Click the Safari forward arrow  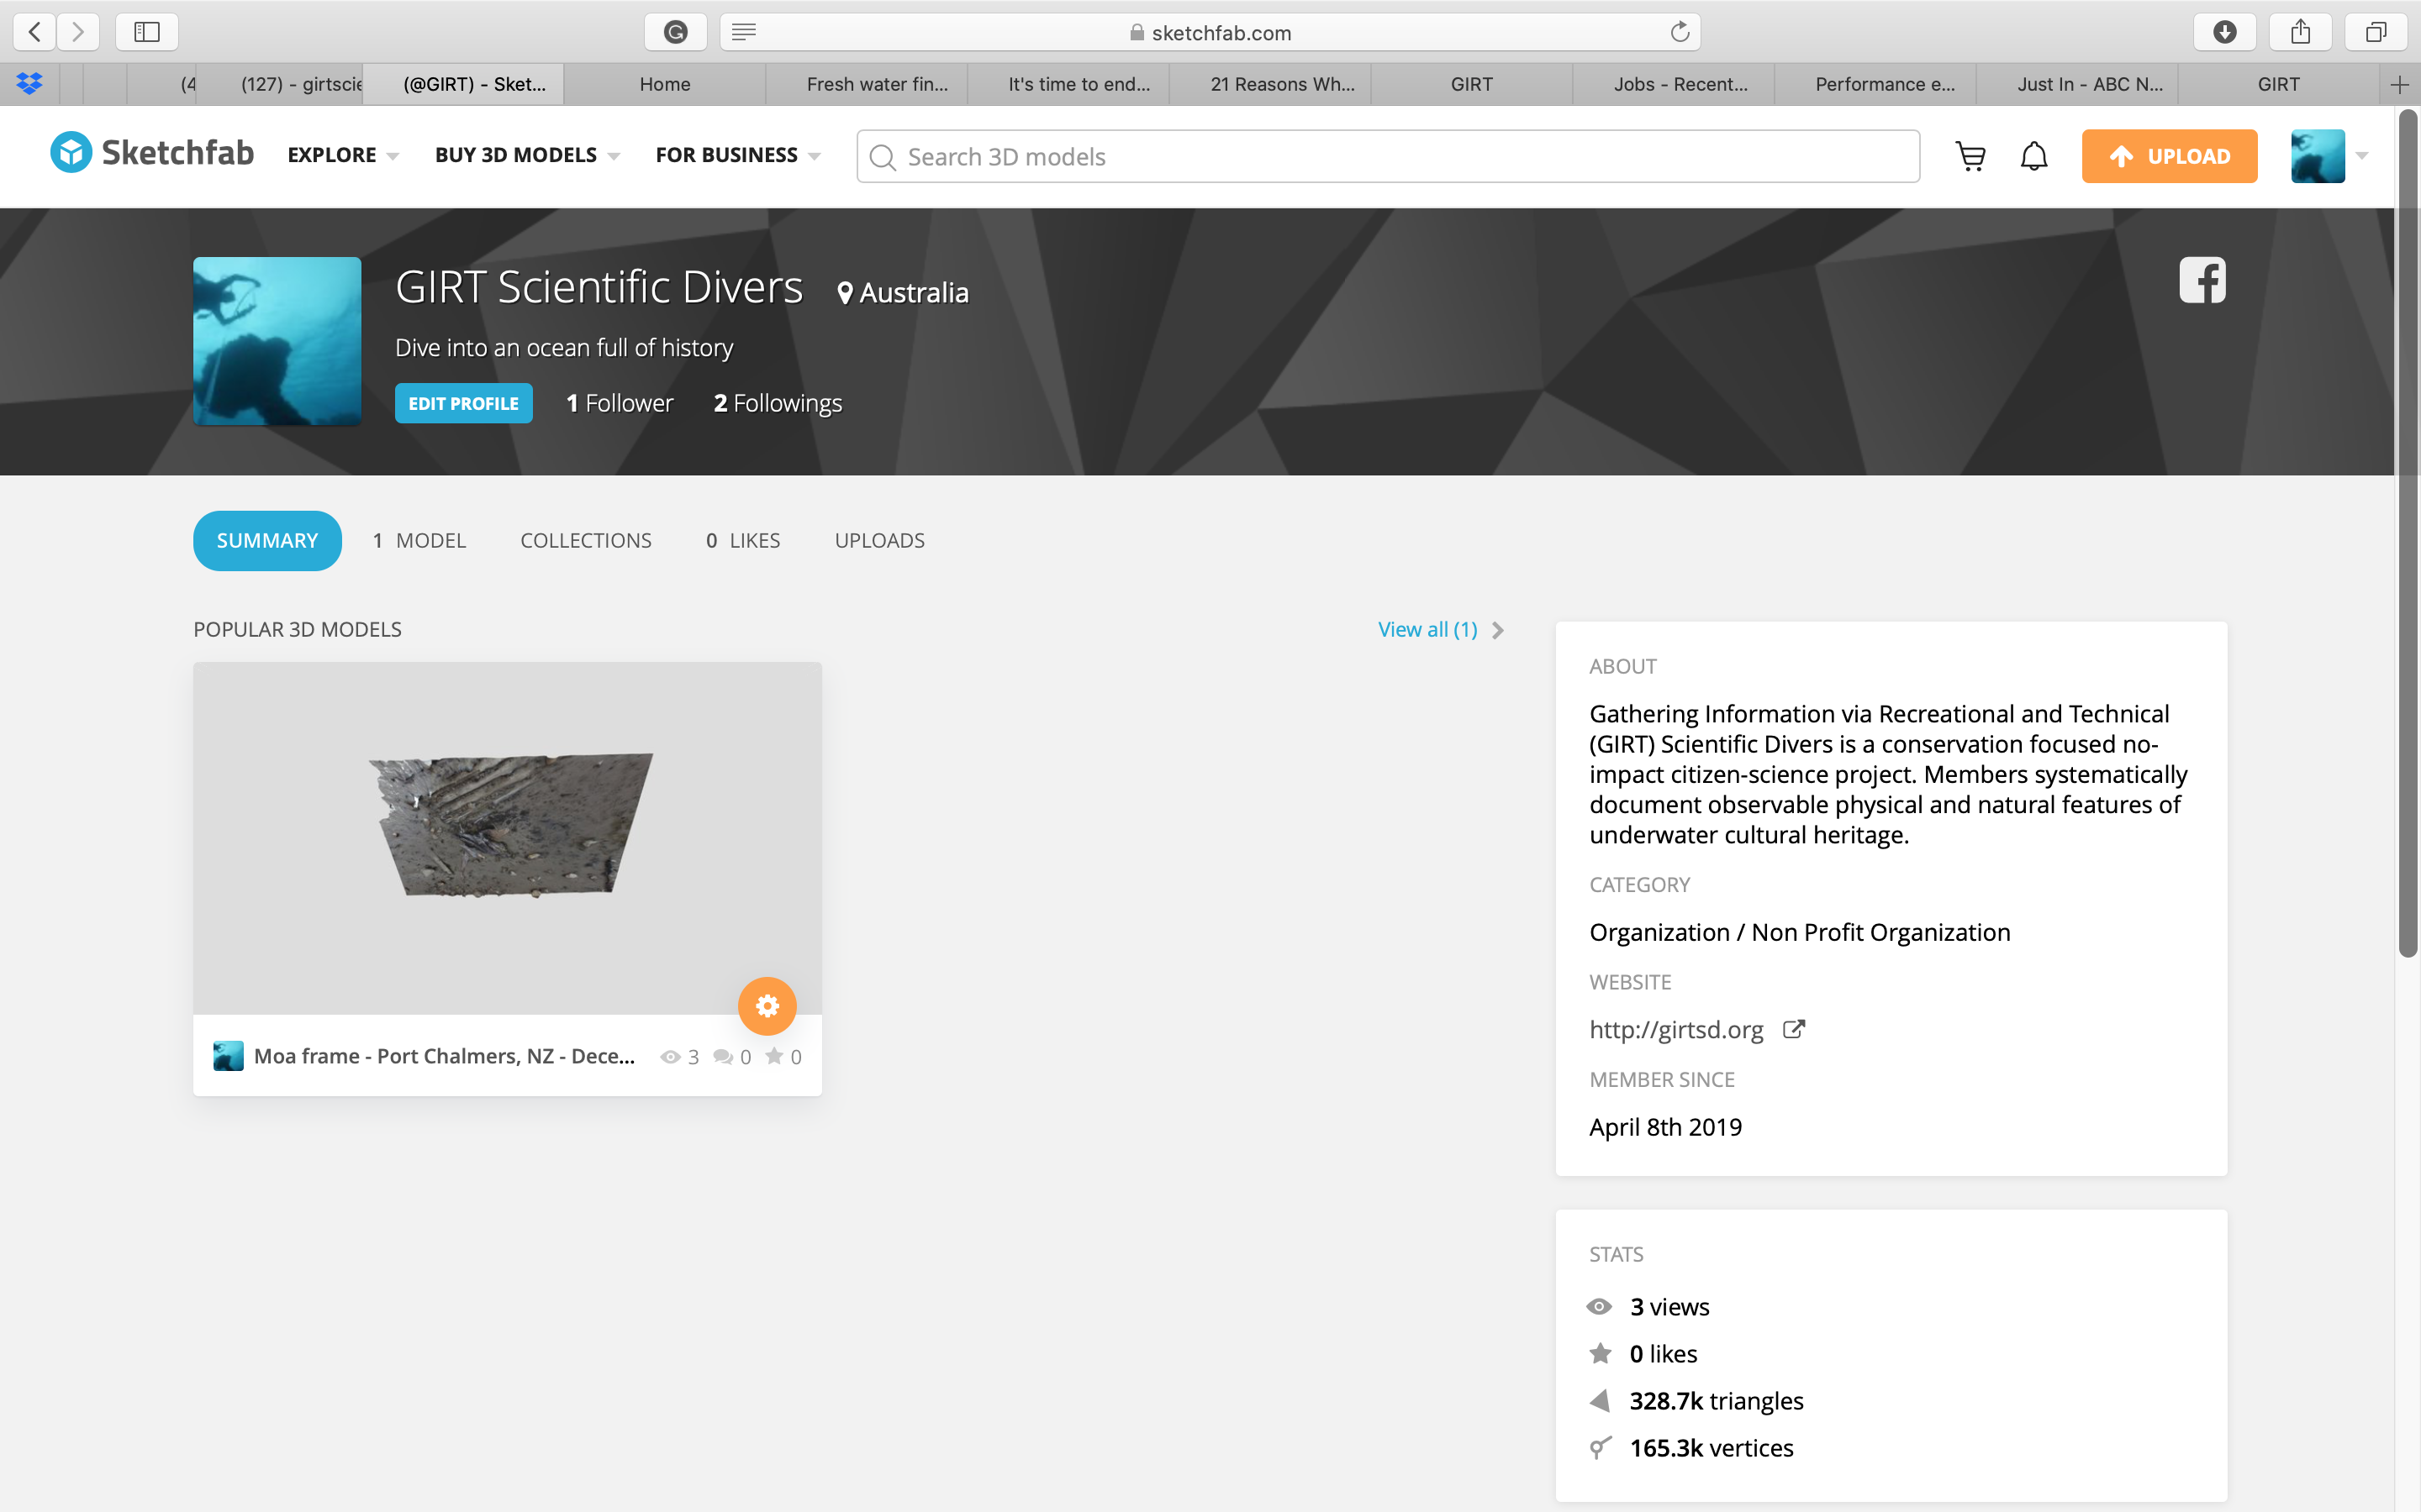click(x=78, y=32)
